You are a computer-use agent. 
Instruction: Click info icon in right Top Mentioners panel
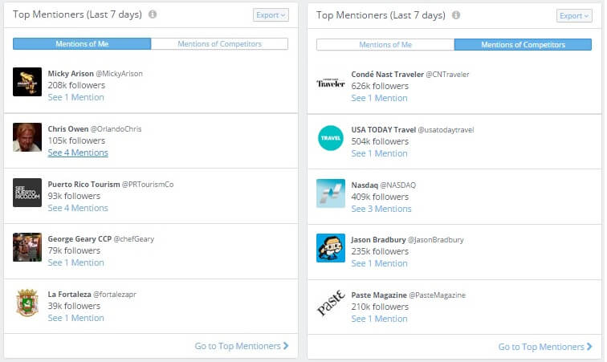click(x=456, y=15)
